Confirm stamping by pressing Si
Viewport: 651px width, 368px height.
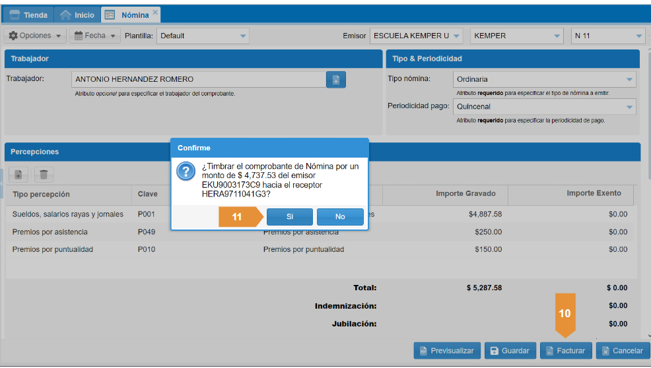[x=290, y=216]
